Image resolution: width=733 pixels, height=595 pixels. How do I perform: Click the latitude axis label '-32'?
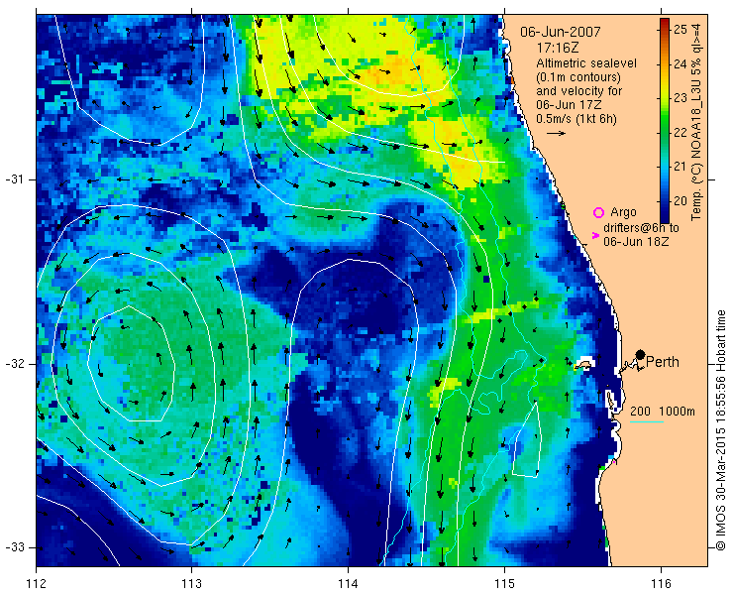pyautogui.click(x=14, y=364)
